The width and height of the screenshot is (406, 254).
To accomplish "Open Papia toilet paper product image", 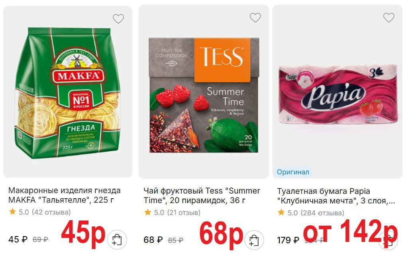I will (337, 92).
